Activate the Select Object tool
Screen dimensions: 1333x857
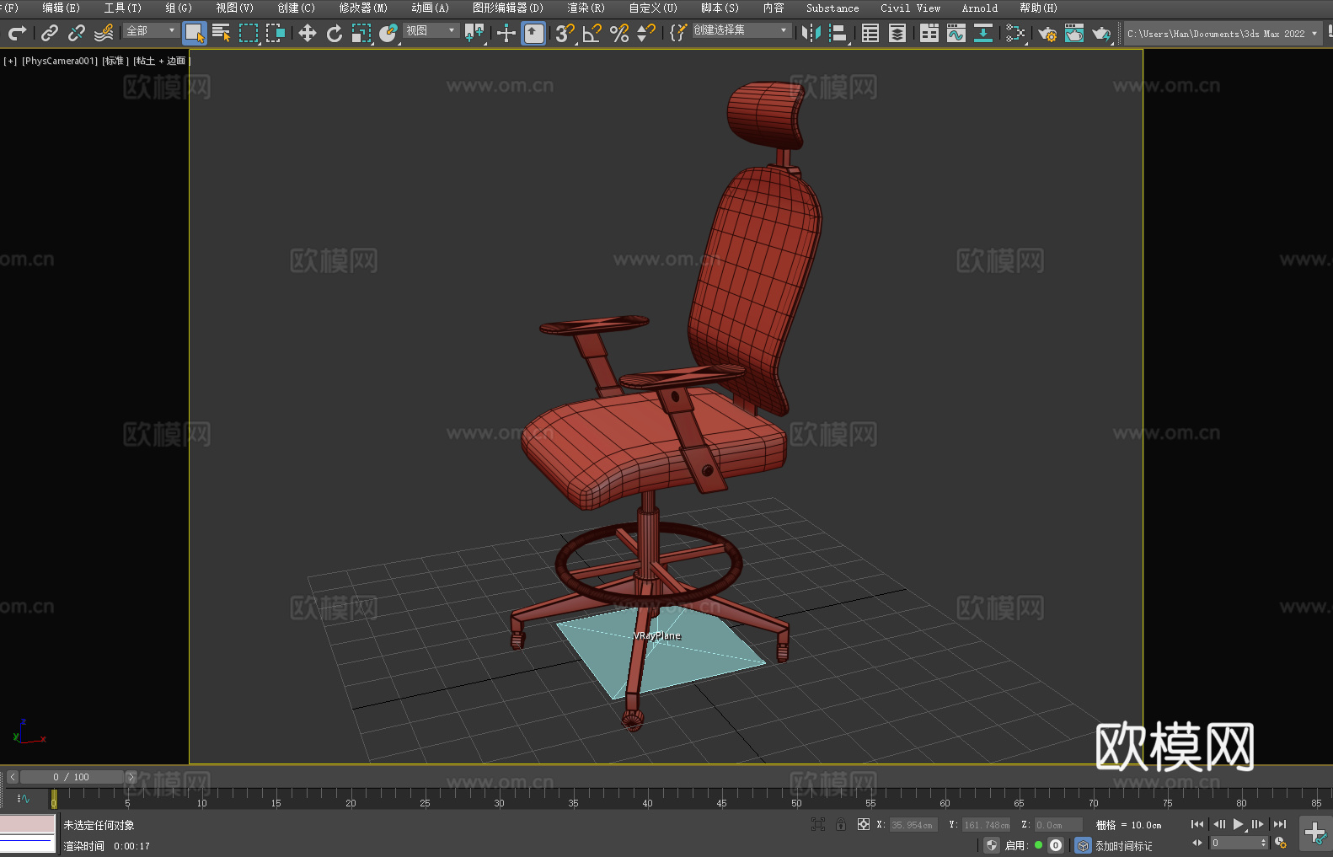pos(195,33)
